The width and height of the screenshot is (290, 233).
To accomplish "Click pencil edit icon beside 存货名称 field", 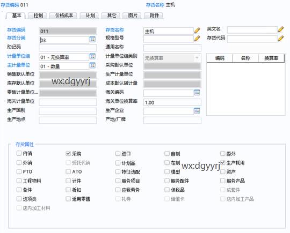I will click(x=197, y=31).
